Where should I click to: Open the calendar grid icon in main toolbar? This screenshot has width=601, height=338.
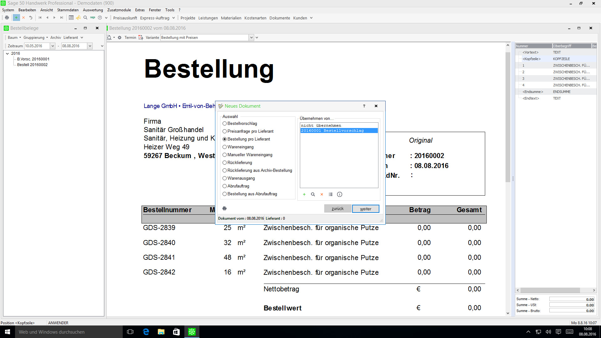pyautogui.click(x=71, y=18)
